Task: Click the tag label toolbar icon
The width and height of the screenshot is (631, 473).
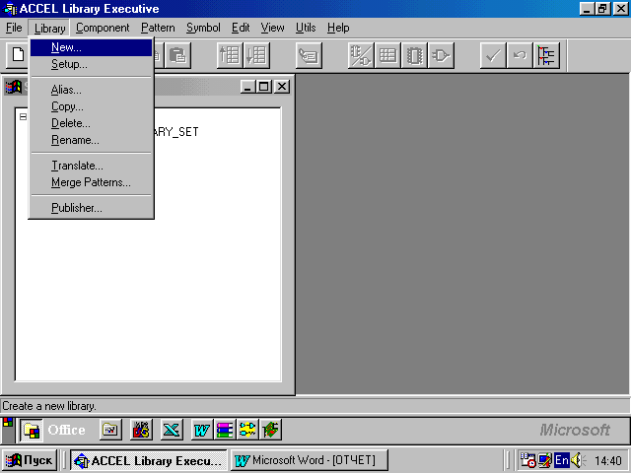Action: tap(309, 55)
